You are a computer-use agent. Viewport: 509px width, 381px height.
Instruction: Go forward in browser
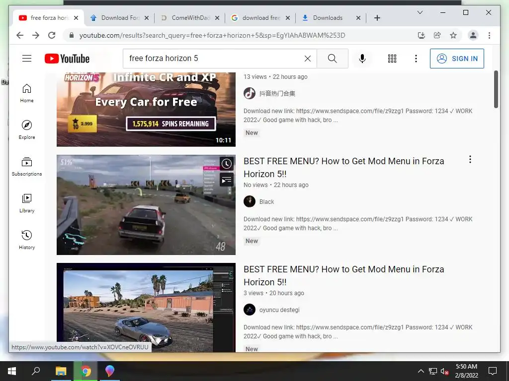[36, 35]
